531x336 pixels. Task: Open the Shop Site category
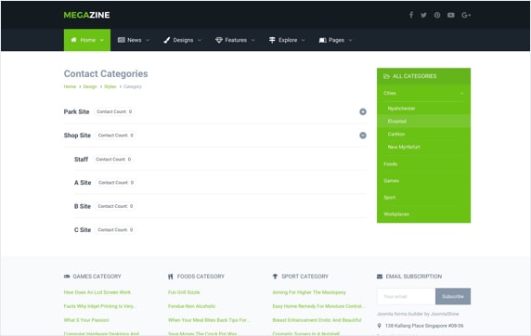click(x=77, y=136)
